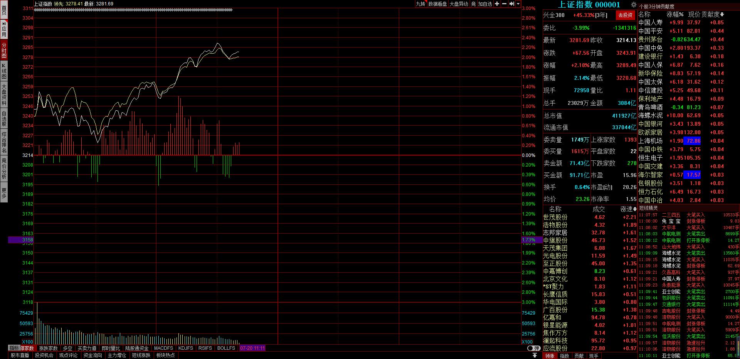The width and height of the screenshot is (740, 359).
Task: Expand the 更多 sidebar menu
Action: tap(4, 193)
